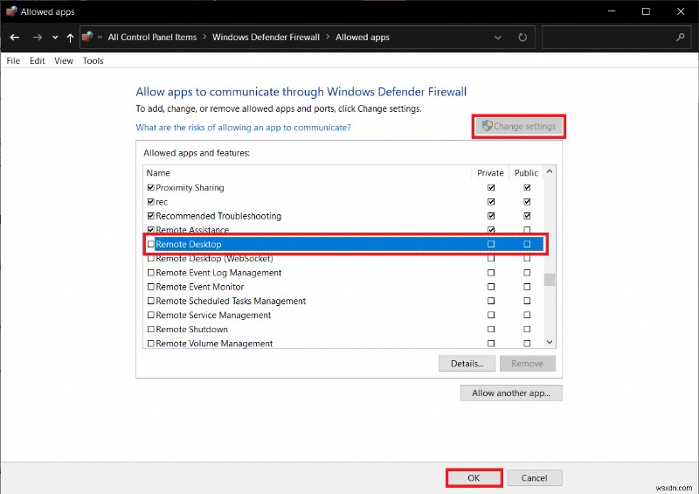Enable Remote Event Log Management checkbox
The image size is (699, 494).
pos(150,273)
